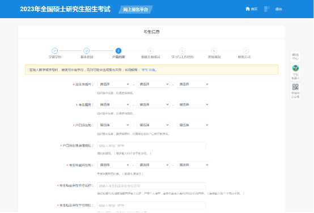Screen dimensions: 314x213
Task: Open the 考生档案所在地 province dropdown
Action: click(113, 165)
